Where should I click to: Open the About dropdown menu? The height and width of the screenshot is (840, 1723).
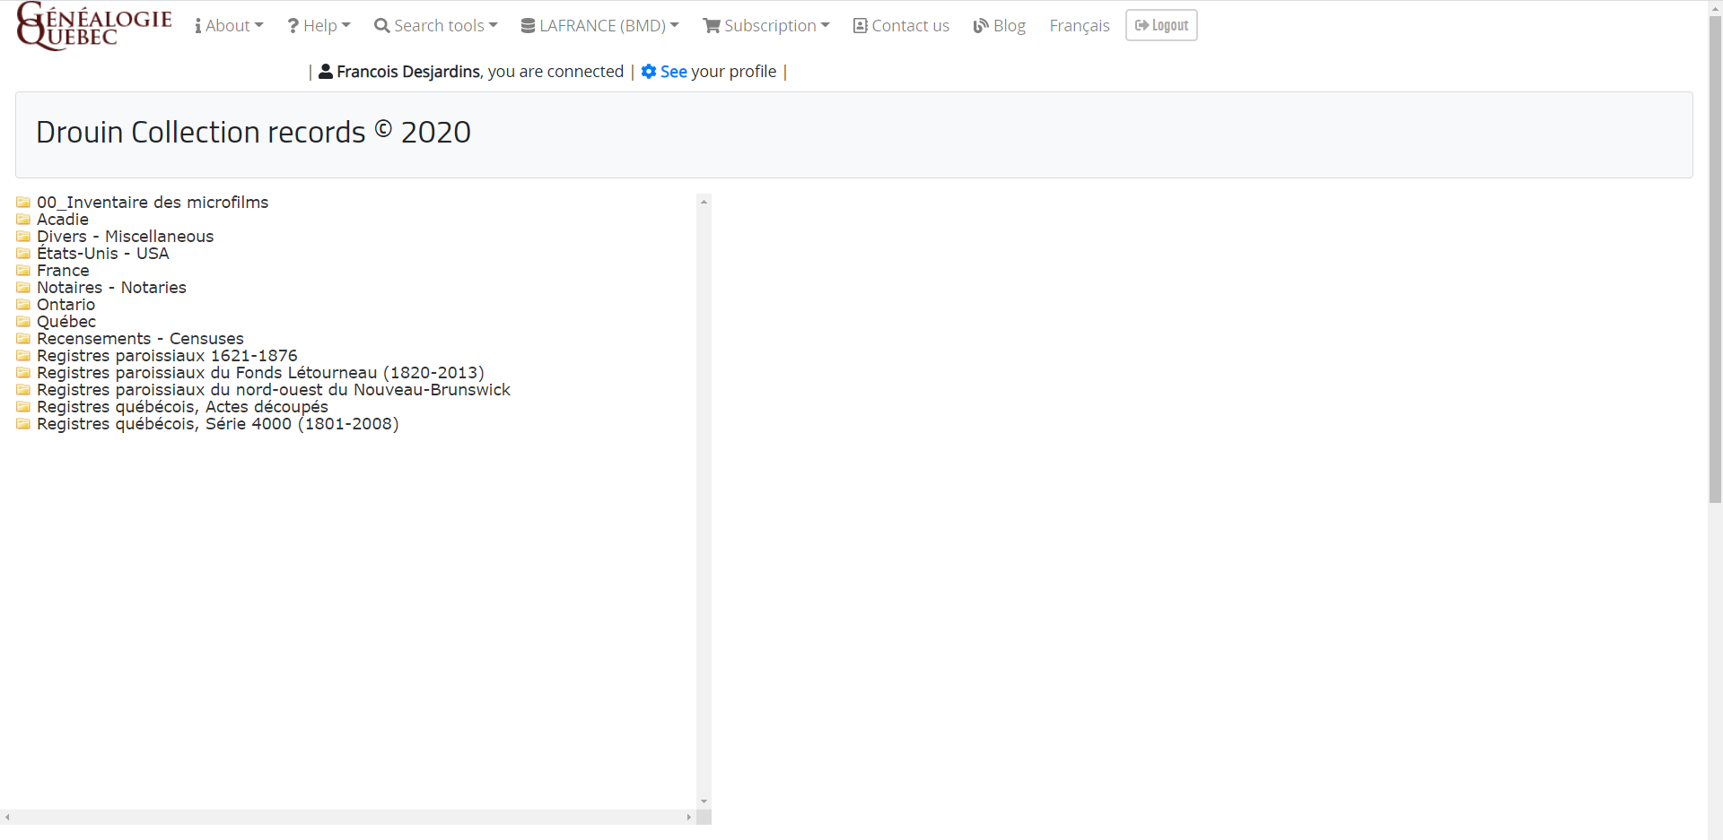[x=229, y=26]
